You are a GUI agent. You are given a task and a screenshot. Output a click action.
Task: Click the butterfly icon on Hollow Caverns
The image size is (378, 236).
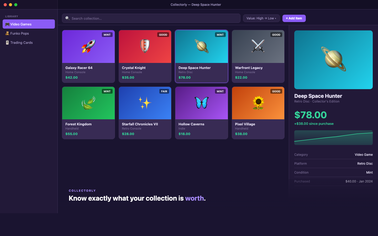(x=201, y=103)
